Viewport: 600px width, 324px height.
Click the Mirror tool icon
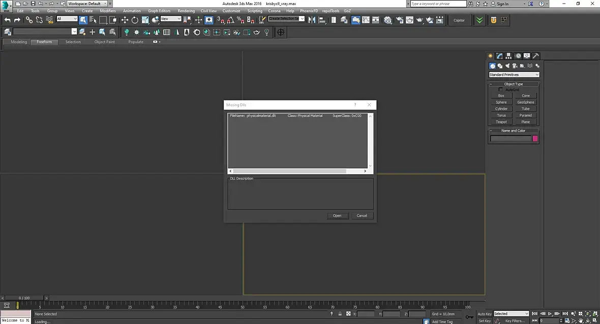pos(312,20)
